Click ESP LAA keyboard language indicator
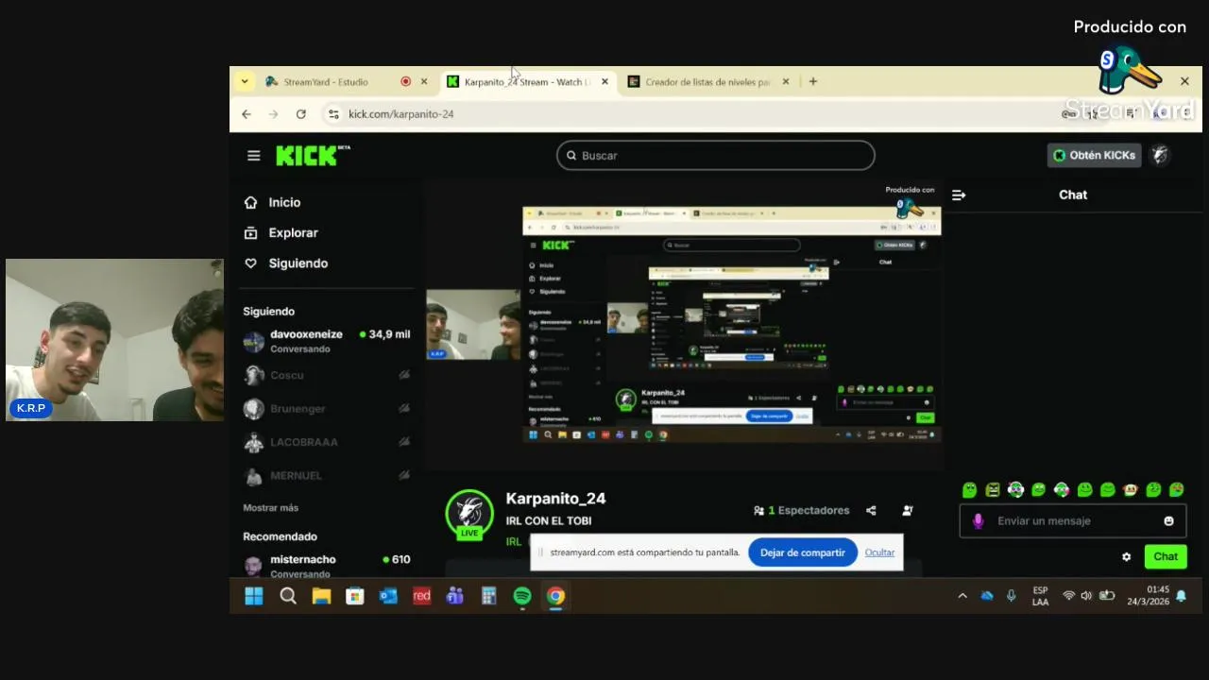Image resolution: width=1209 pixels, height=680 pixels. tap(1040, 596)
